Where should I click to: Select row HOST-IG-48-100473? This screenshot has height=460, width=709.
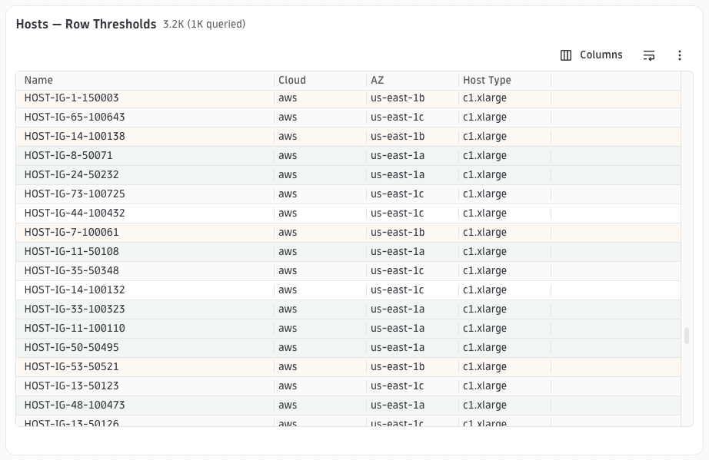coord(348,405)
